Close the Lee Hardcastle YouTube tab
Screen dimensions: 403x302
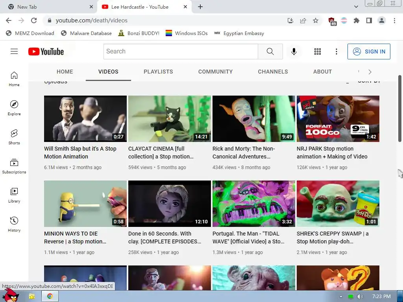(185, 7)
